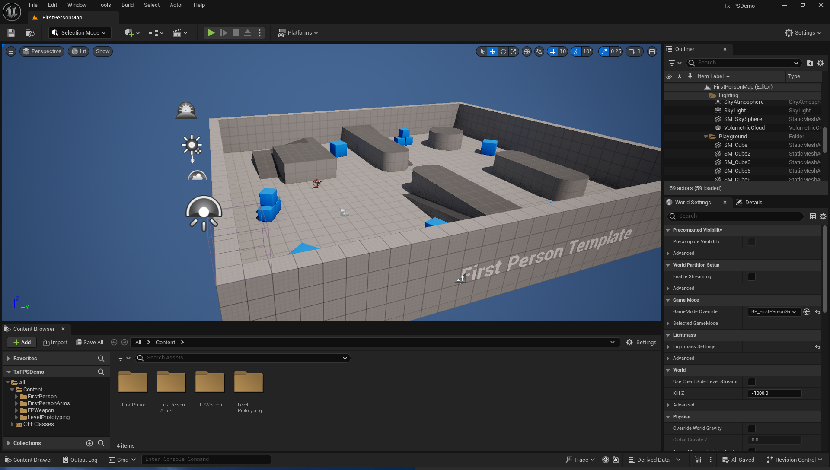Screen dimensions: 830x470
Task: Open the Edit menu
Action: coord(52,5)
